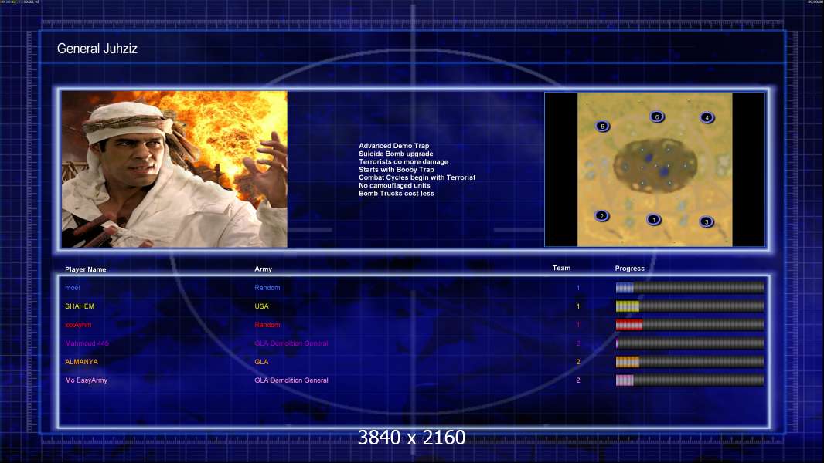The width and height of the screenshot is (824, 463).
Task: Click Mahmoud 445's GLA Demolition General entry
Action: tap(291, 343)
